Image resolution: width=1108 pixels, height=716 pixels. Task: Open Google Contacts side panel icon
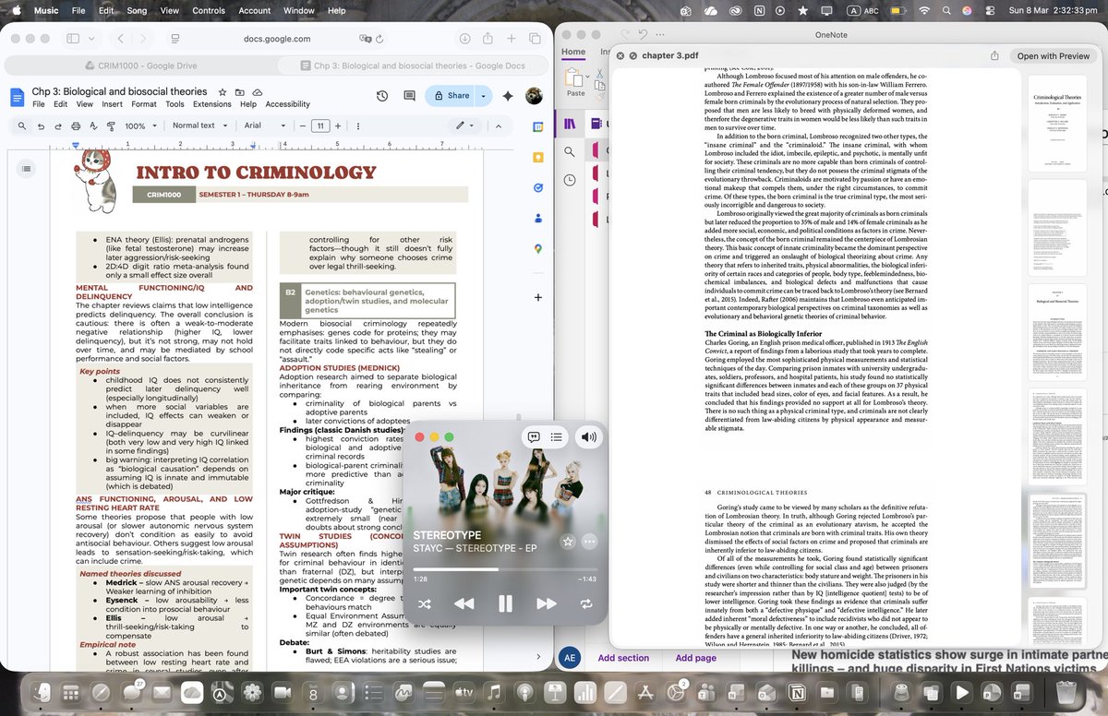point(537,219)
